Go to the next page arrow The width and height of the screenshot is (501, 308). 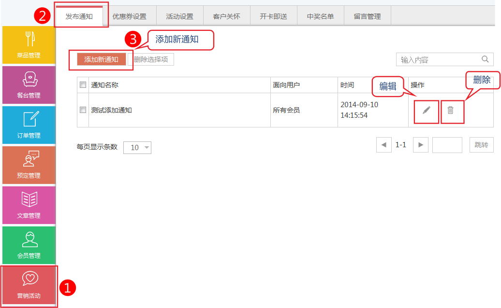coord(420,145)
